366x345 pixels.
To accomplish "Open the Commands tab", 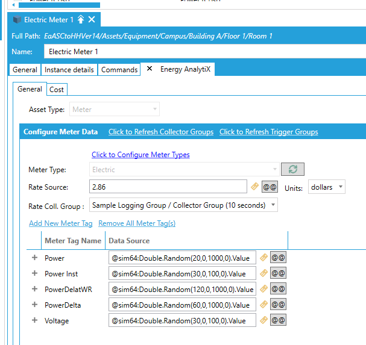I will point(119,70).
